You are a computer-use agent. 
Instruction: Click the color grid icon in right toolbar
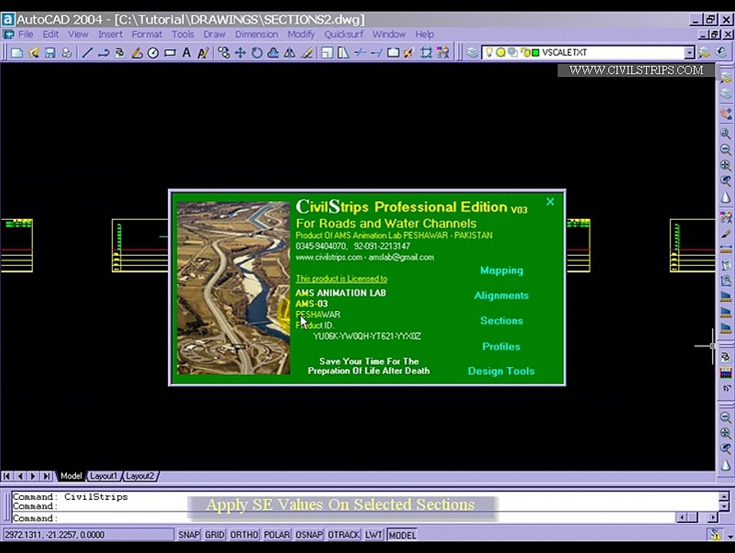726,373
